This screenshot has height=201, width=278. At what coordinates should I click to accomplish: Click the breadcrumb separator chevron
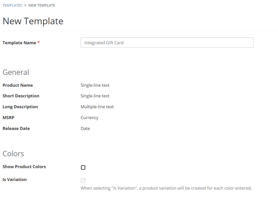(x=25, y=5)
